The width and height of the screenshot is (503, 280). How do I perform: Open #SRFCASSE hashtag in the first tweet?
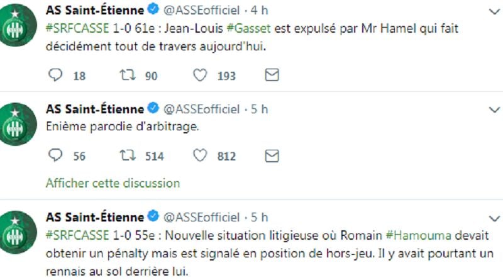[x=77, y=28]
